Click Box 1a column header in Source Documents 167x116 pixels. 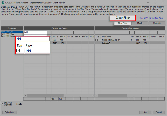point(138,37)
